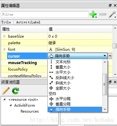Close the resource browser panel
This screenshot has width=117, height=126.
(115, 82)
